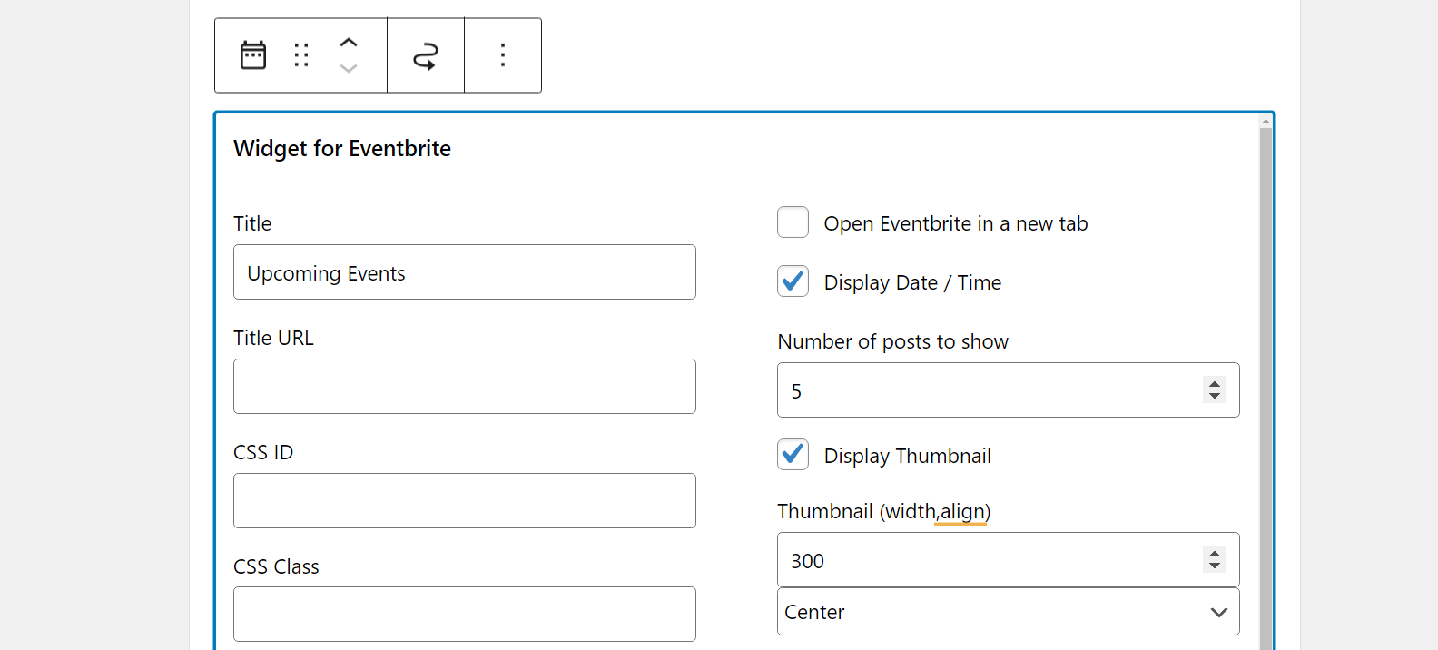Enable Open Eventbrite in a new tab
This screenshot has height=650, width=1438.
793,222
